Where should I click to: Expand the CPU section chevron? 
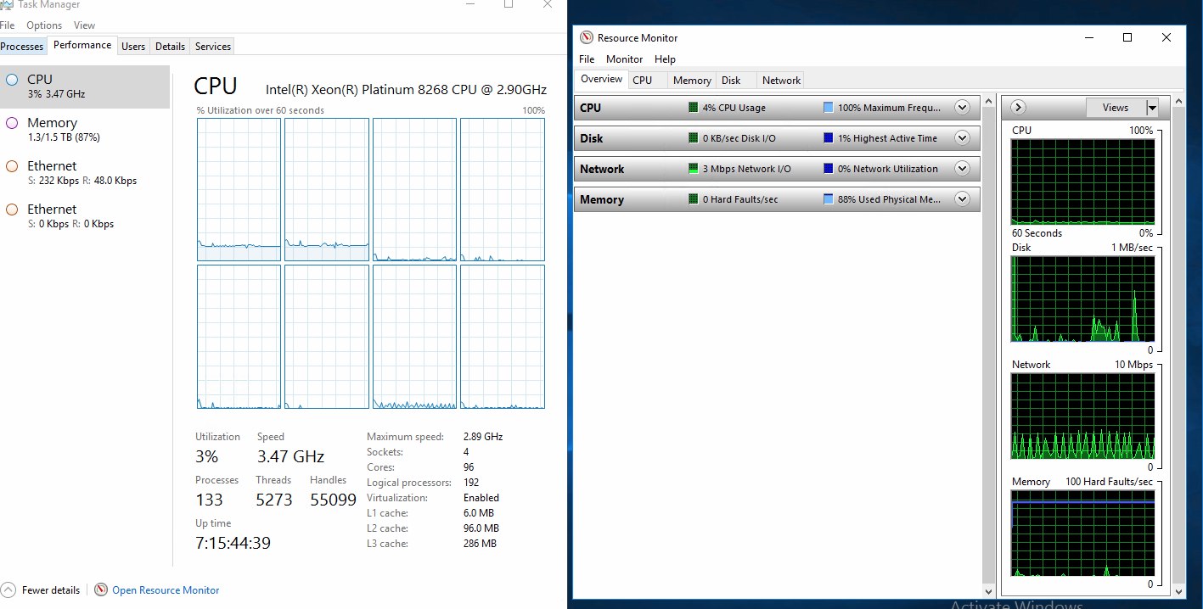(962, 108)
